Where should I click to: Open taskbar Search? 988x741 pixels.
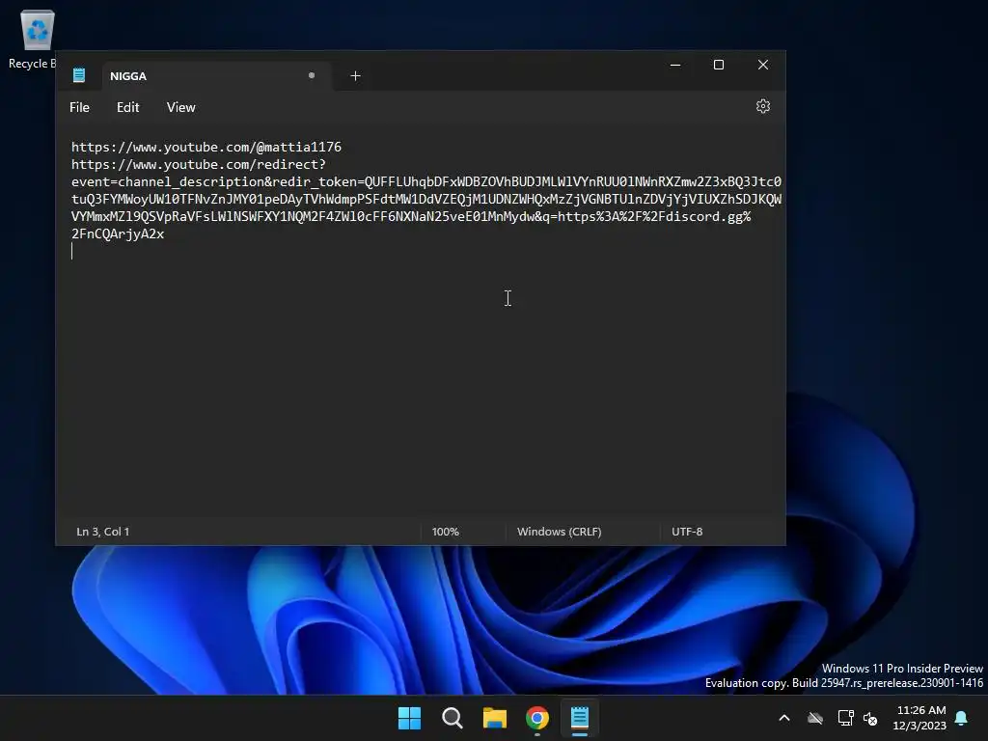coord(452,718)
